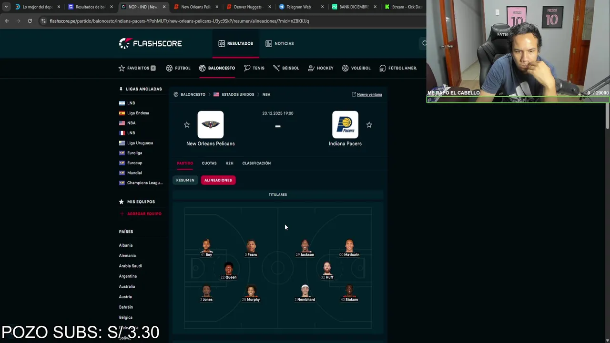Click Indiana Pacers team logo
Viewport: 610px width, 343px height.
[345, 124]
